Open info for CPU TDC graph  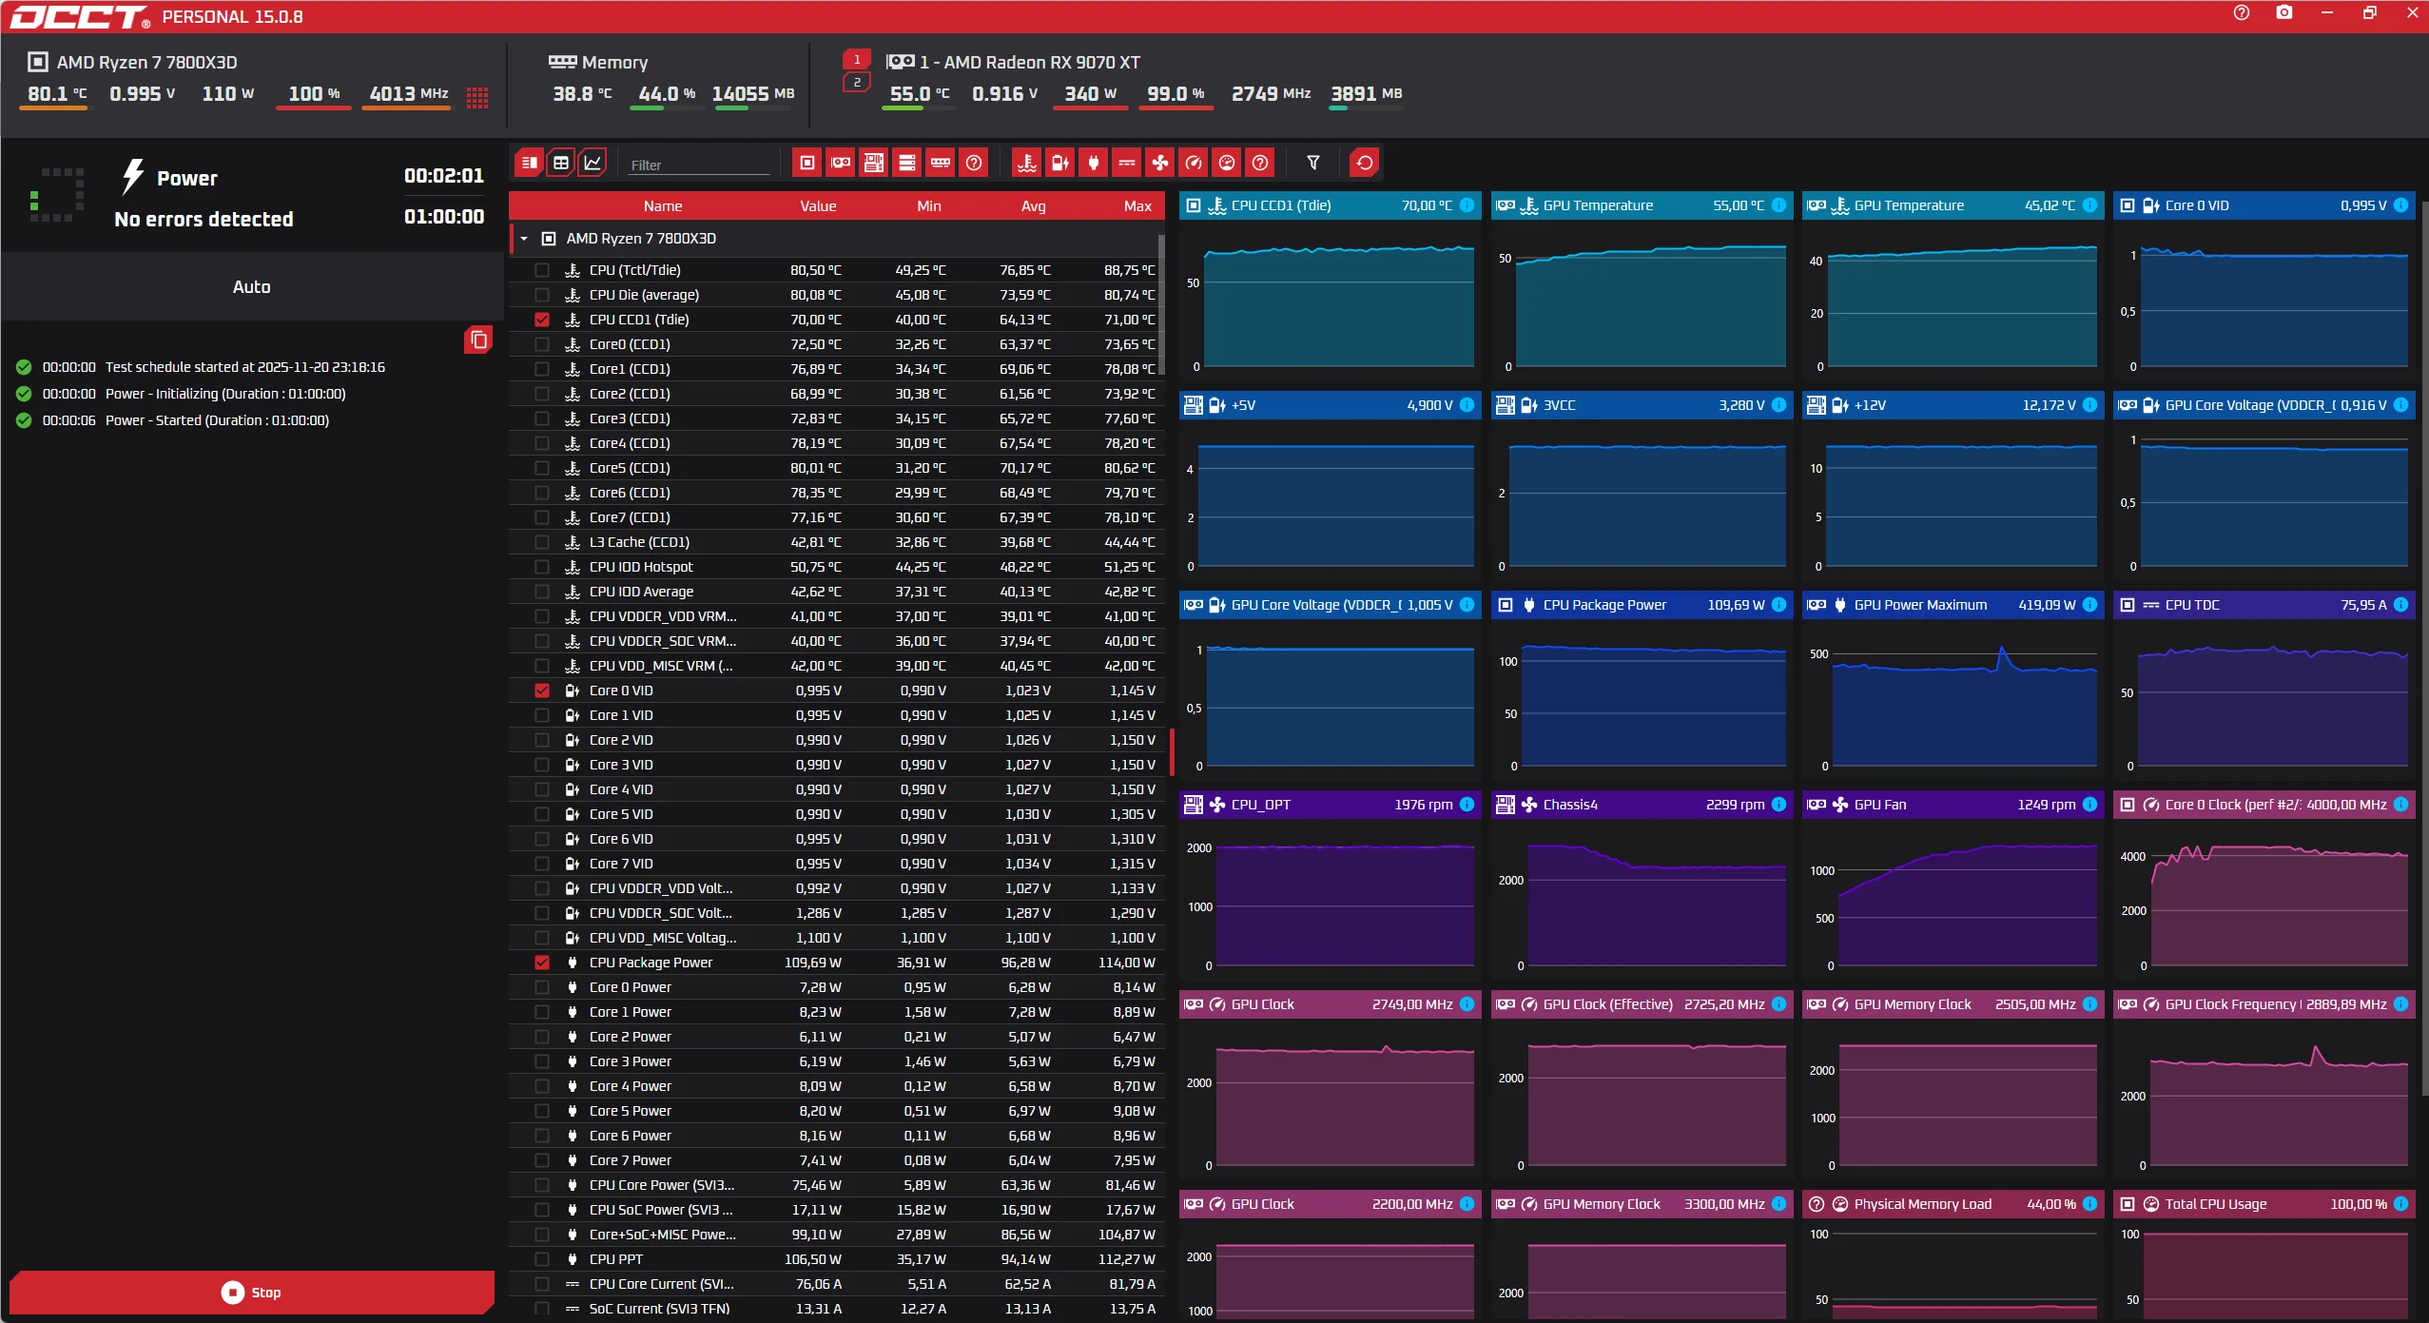[x=2400, y=605]
